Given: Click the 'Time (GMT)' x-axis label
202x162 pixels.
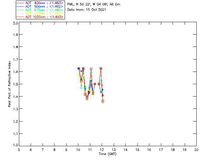Looking at the screenshot, I should tap(108, 154).
